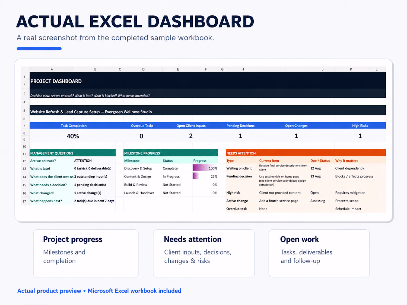Image resolution: width=407 pixels, height=305 pixels.
Task: Select the 1 value under Pending Decisions
Action: click(x=240, y=136)
